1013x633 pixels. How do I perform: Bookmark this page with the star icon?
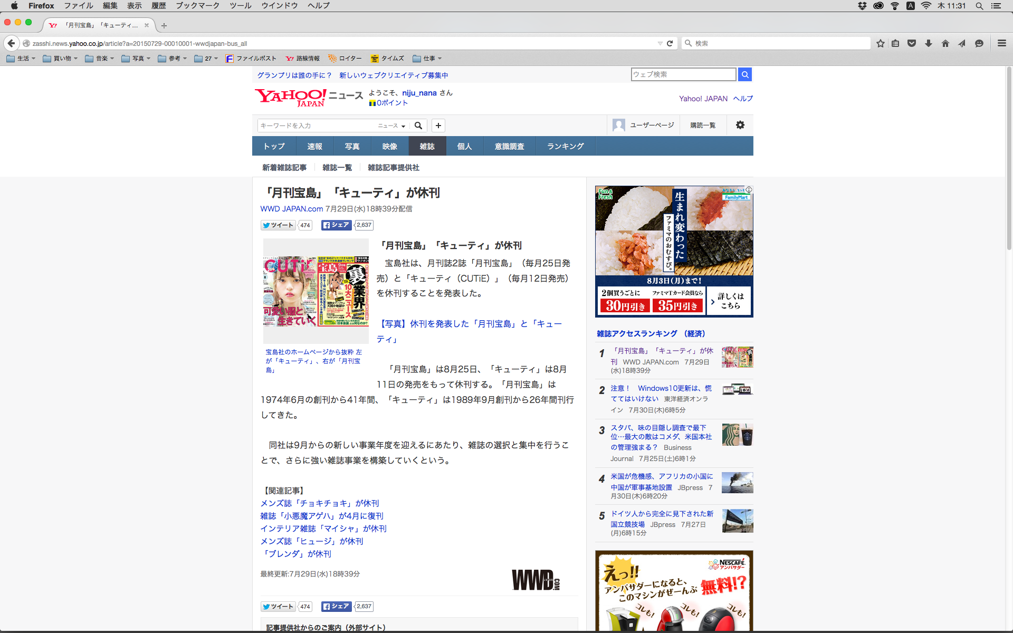pyautogui.click(x=880, y=43)
